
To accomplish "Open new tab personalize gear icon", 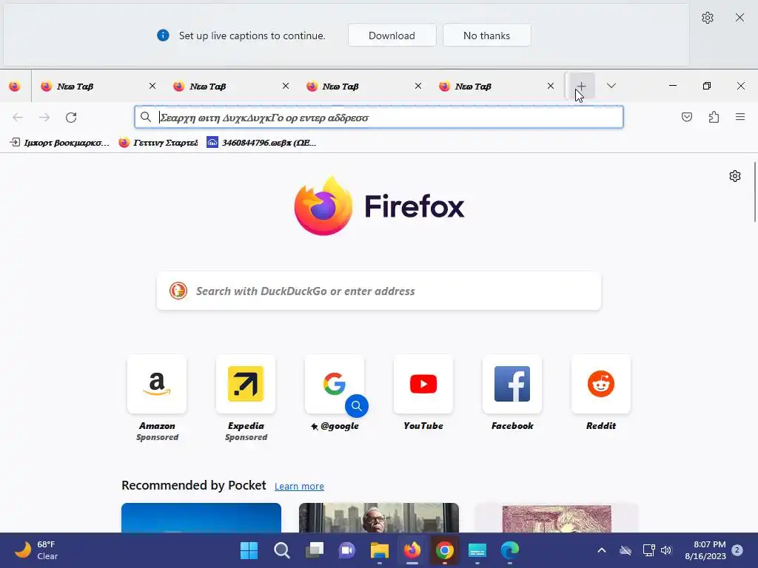I will click(x=735, y=176).
